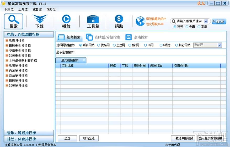230x147 pixels.
Task: Click the magnifier icon in search box
Action: pos(174,21)
